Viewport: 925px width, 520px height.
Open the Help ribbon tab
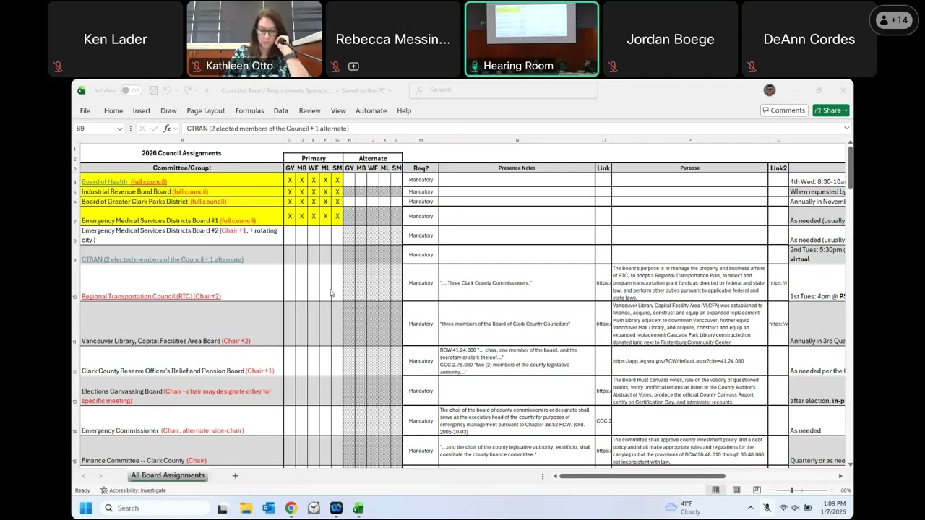[404, 110]
